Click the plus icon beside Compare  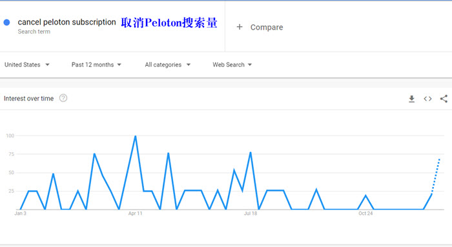click(x=240, y=27)
